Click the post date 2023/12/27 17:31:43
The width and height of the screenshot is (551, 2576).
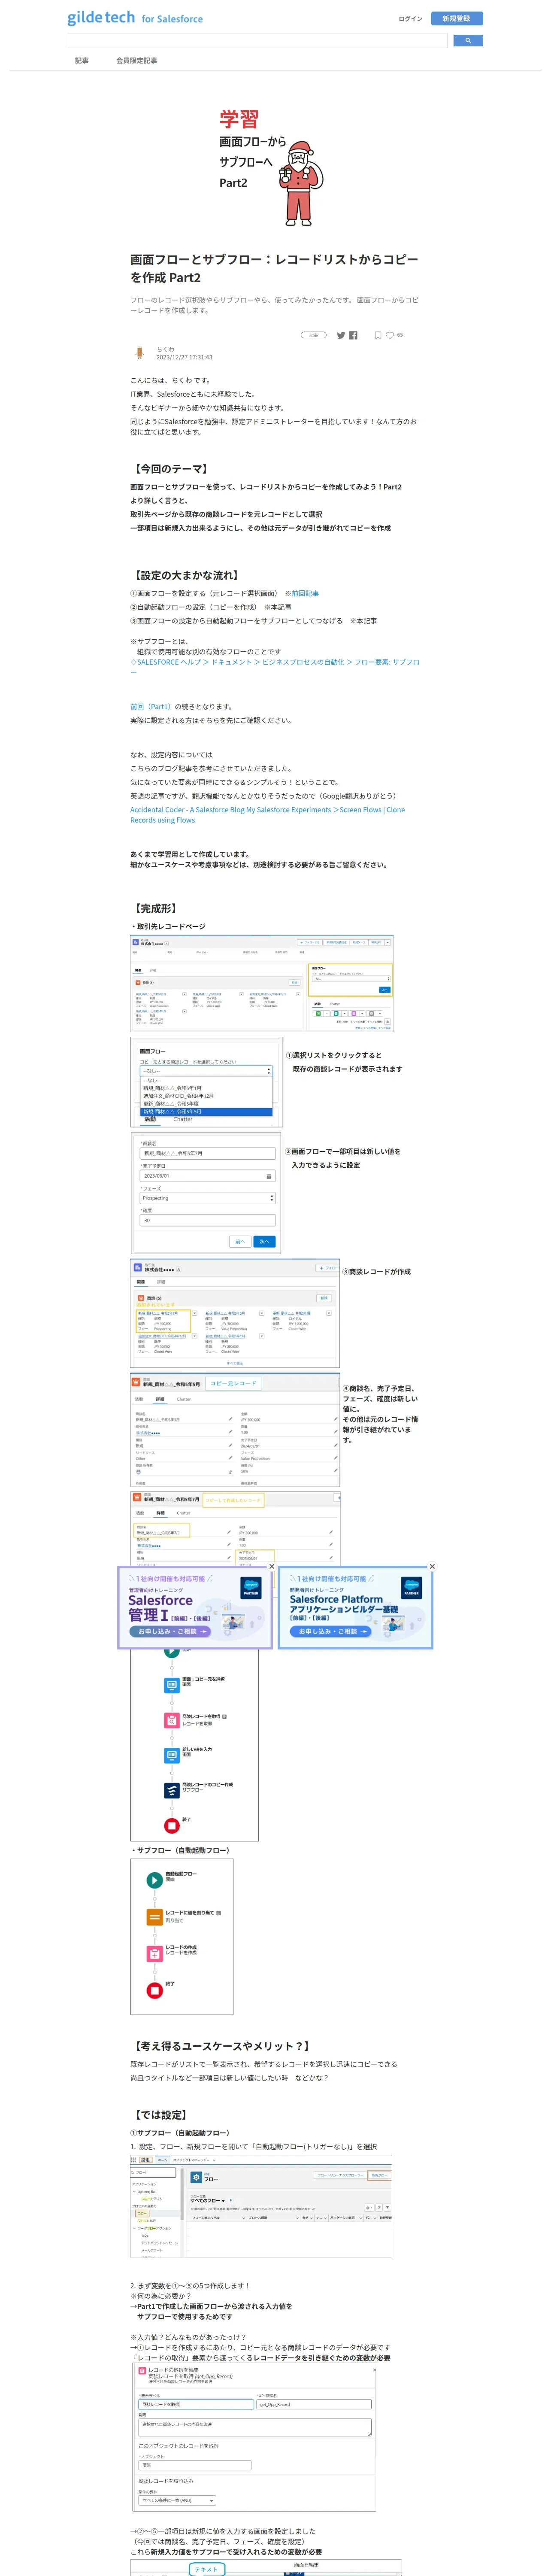pyautogui.click(x=184, y=357)
